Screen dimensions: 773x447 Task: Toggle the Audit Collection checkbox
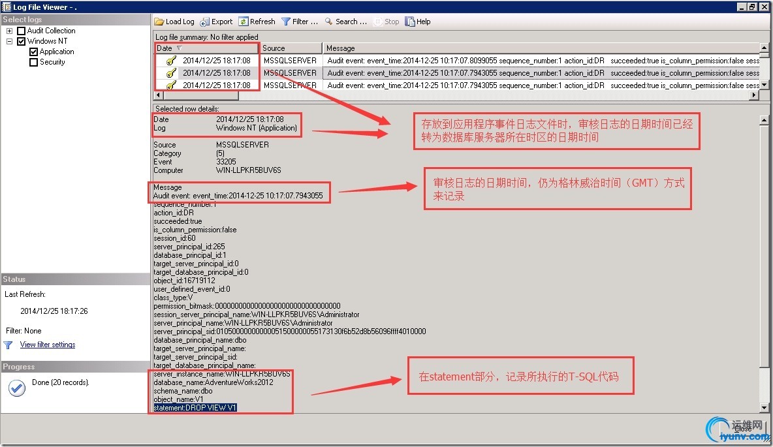click(x=21, y=31)
